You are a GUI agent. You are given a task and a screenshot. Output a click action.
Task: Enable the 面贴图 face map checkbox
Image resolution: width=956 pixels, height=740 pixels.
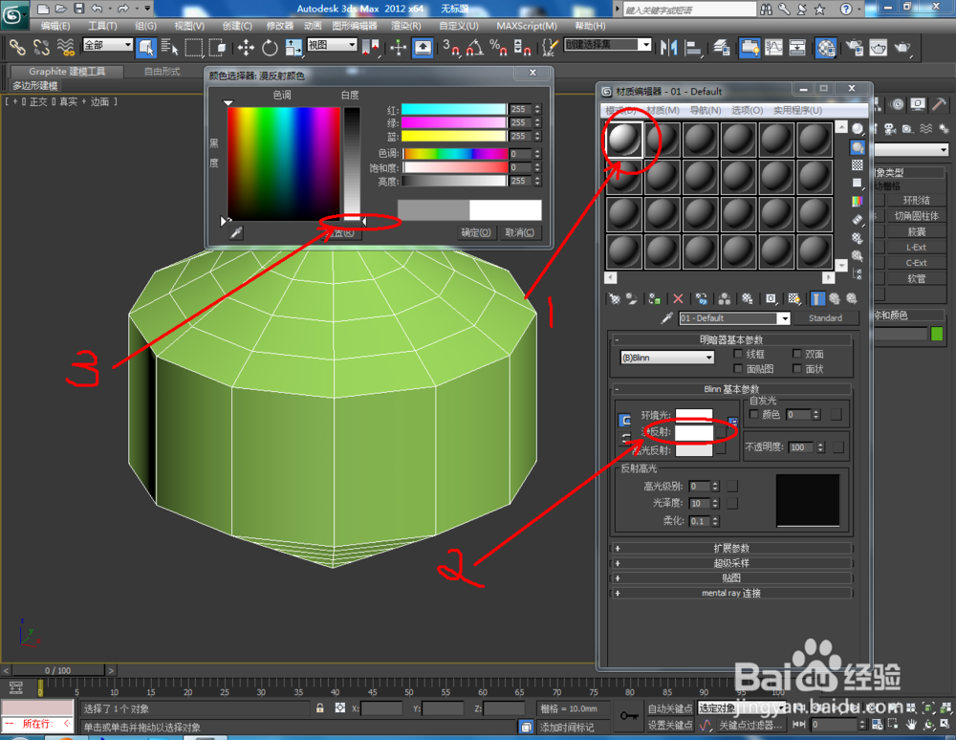pyautogui.click(x=738, y=368)
